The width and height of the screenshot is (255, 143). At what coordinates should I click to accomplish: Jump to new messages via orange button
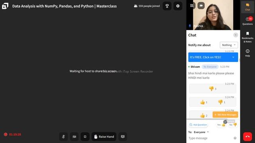click(x=225, y=115)
